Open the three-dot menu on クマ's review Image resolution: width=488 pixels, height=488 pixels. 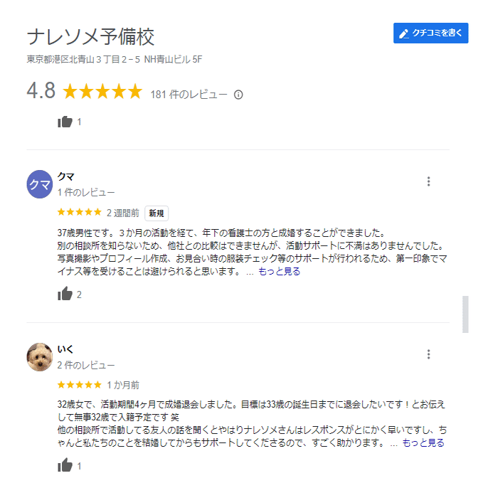(428, 181)
